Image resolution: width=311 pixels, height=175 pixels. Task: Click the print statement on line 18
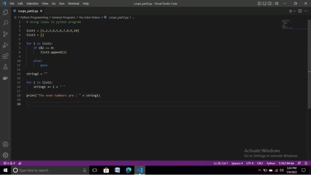click(63, 95)
